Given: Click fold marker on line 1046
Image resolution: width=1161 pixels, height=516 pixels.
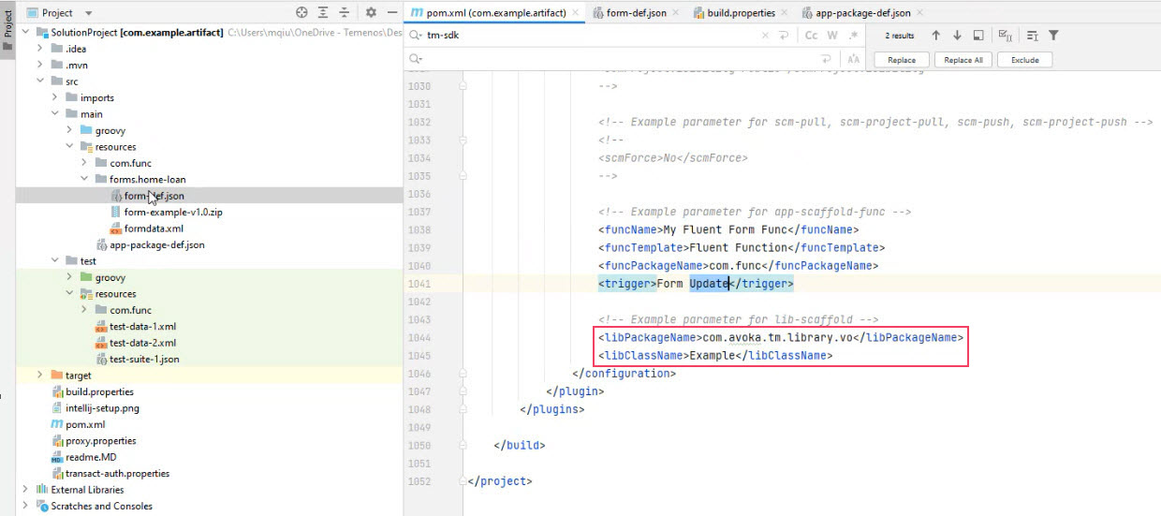Looking at the screenshot, I should click(464, 373).
